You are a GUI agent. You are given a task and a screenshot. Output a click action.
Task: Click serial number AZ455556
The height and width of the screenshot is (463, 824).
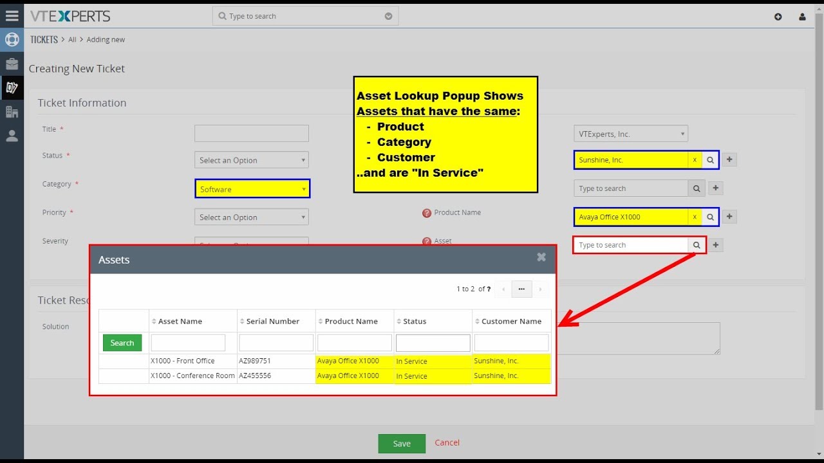(x=255, y=376)
